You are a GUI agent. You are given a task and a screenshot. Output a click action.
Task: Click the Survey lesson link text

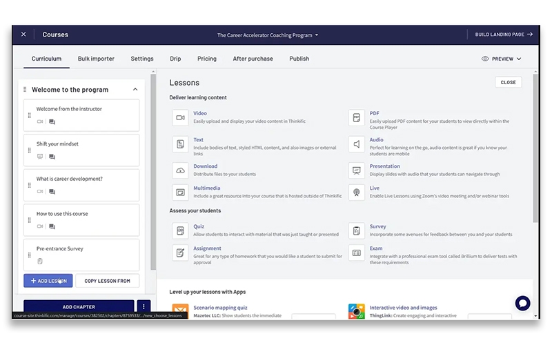click(x=377, y=226)
